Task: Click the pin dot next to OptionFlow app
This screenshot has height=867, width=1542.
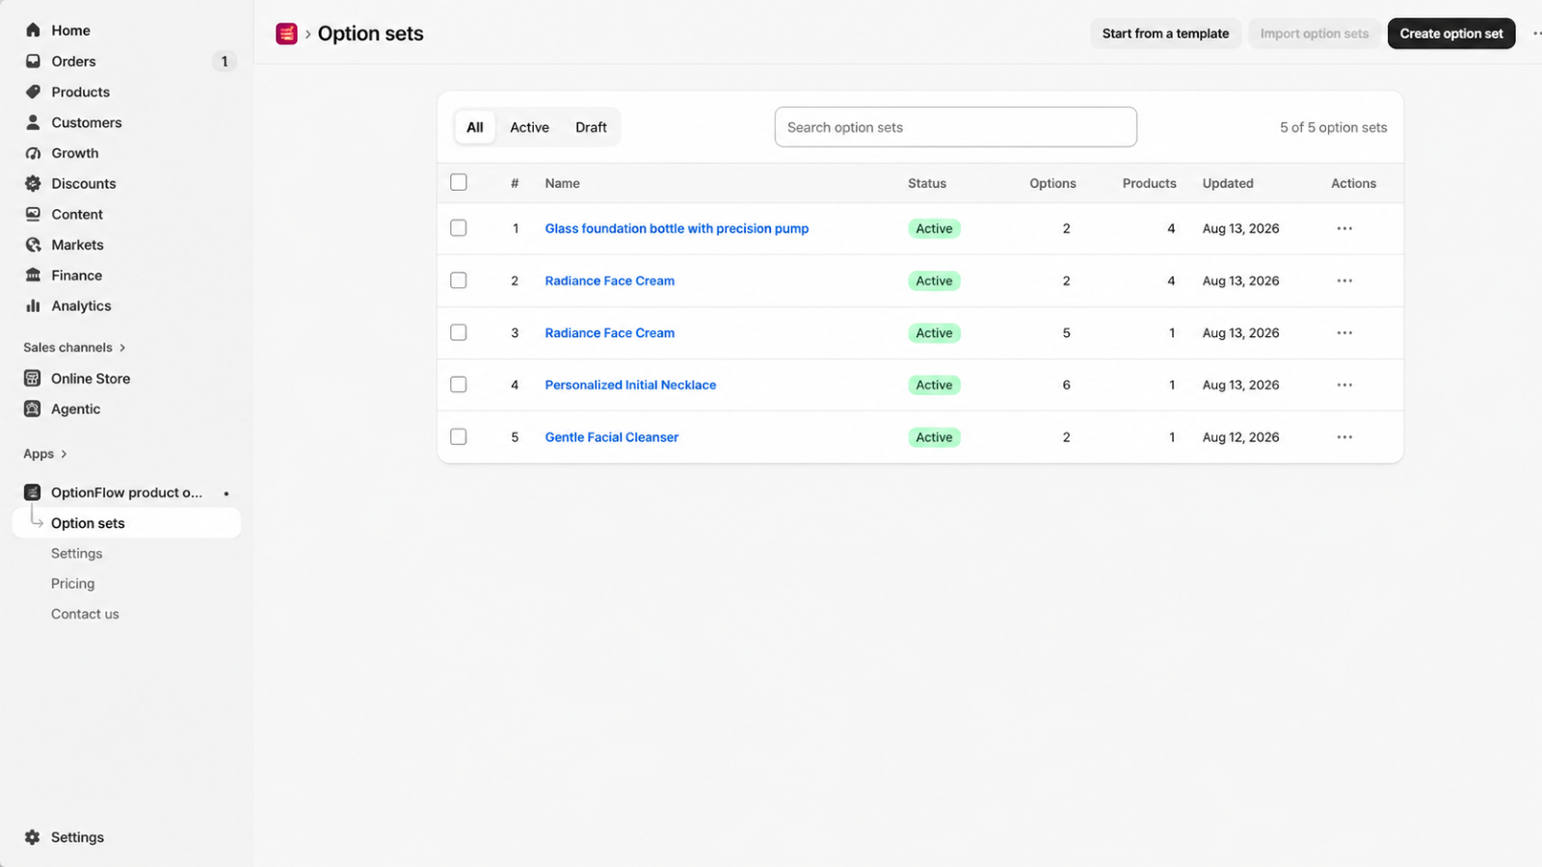Action: (x=226, y=493)
